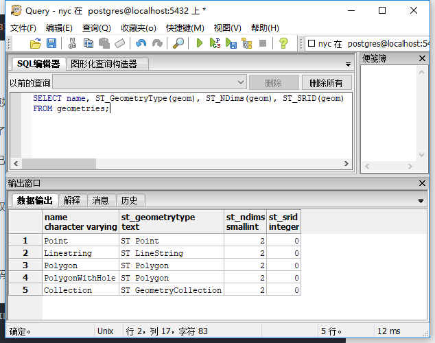The height and width of the screenshot is (343, 435).
Task: Open help with the question mark icon
Action: click(283, 43)
